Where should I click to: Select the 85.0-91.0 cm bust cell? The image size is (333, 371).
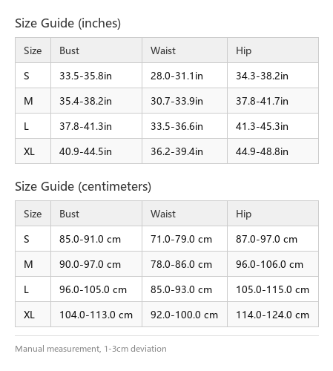pos(96,239)
